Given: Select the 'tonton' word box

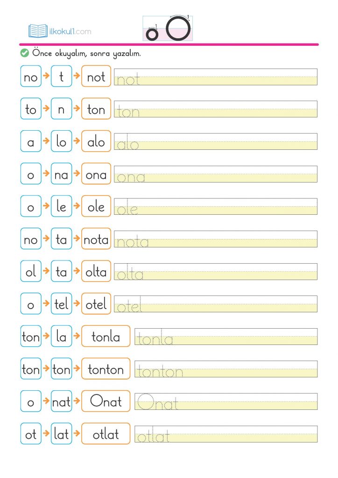Looking at the screenshot, I should (106, 369).
